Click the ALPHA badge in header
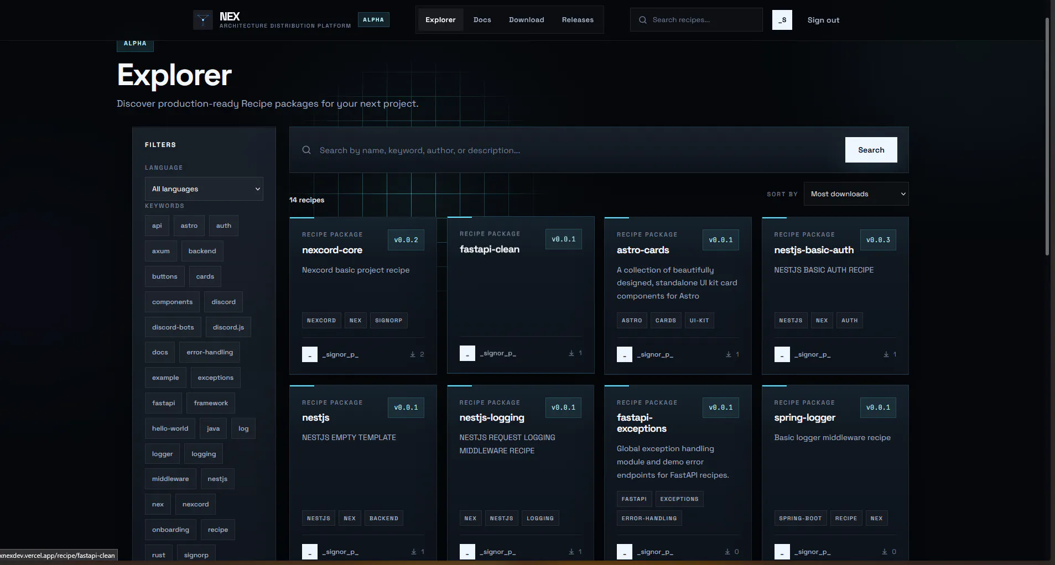1055x565 pixels. pos(373,20)
